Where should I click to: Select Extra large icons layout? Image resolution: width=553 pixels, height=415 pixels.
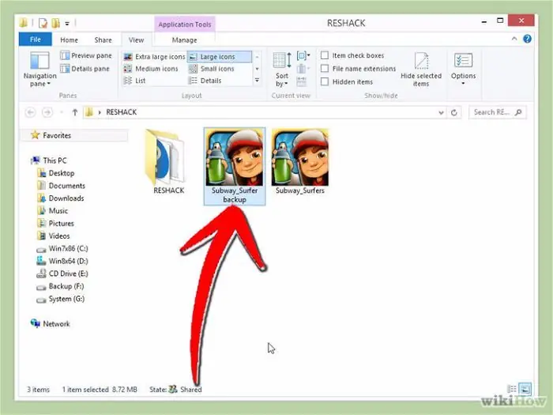[155, 57]
